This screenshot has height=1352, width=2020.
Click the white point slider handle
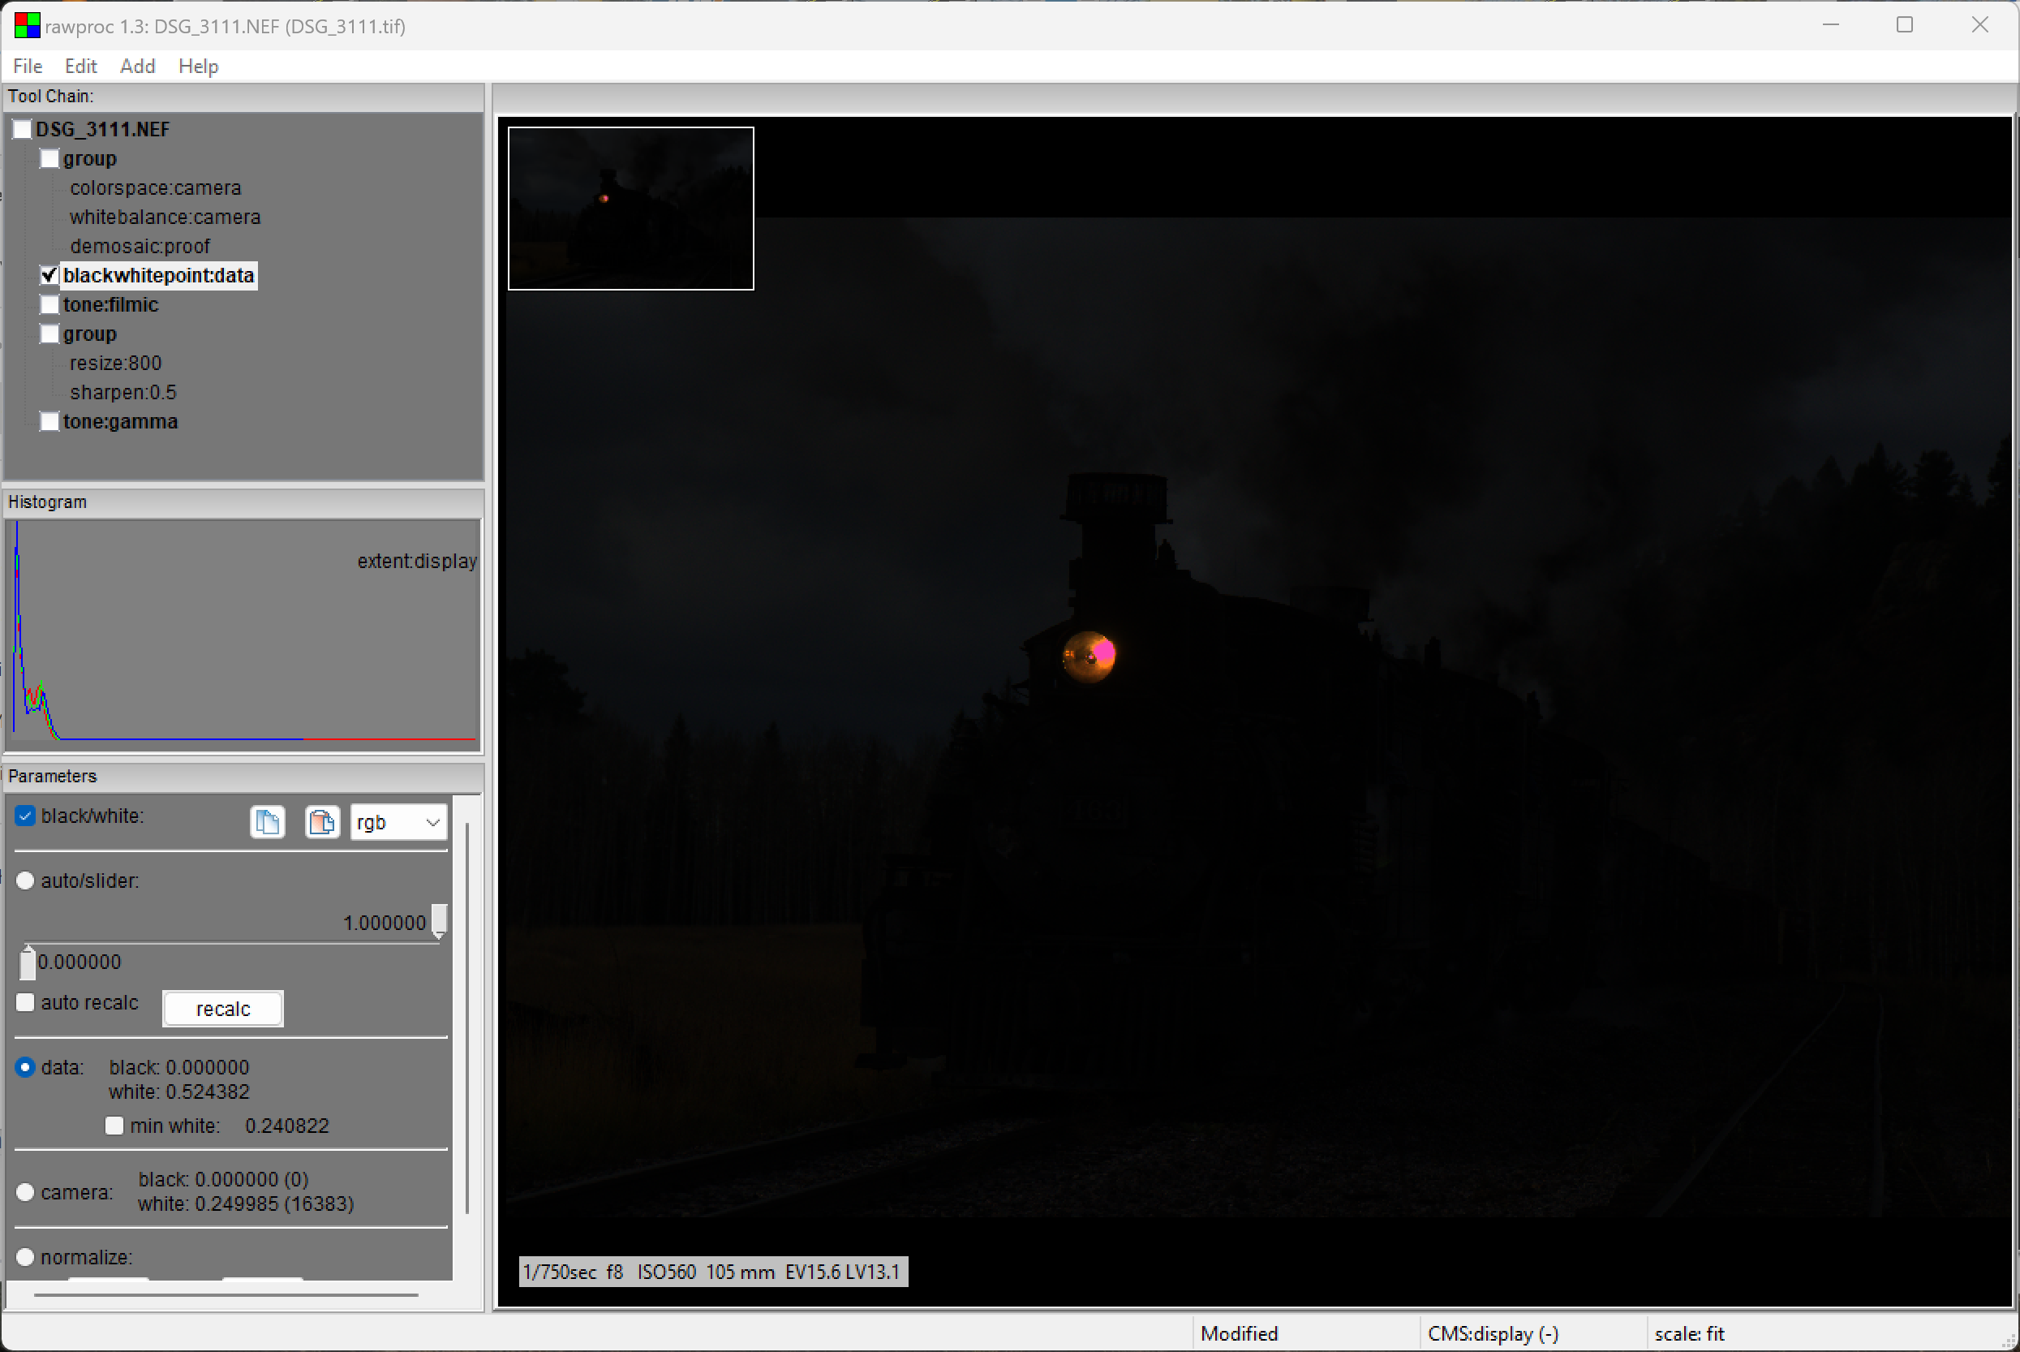click(x=440, y=920)
